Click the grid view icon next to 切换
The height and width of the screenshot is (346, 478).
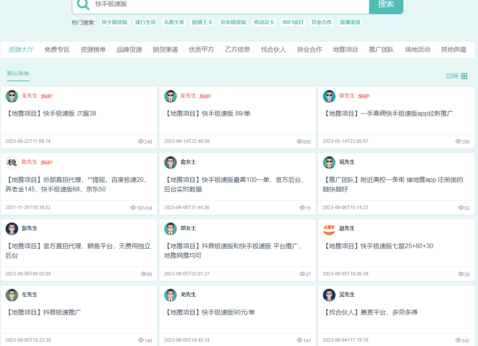[464, 76]
